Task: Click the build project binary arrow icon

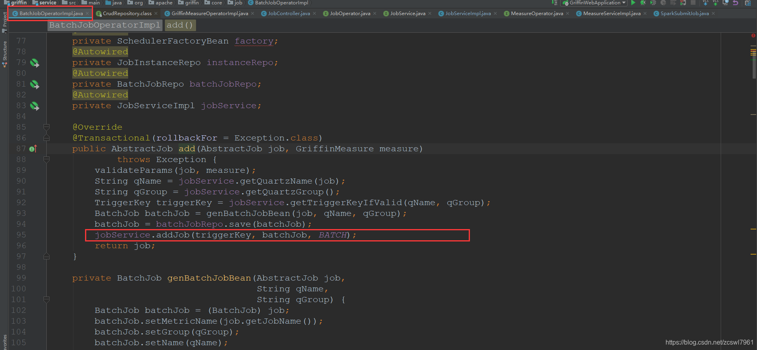Action: [554, 2]
